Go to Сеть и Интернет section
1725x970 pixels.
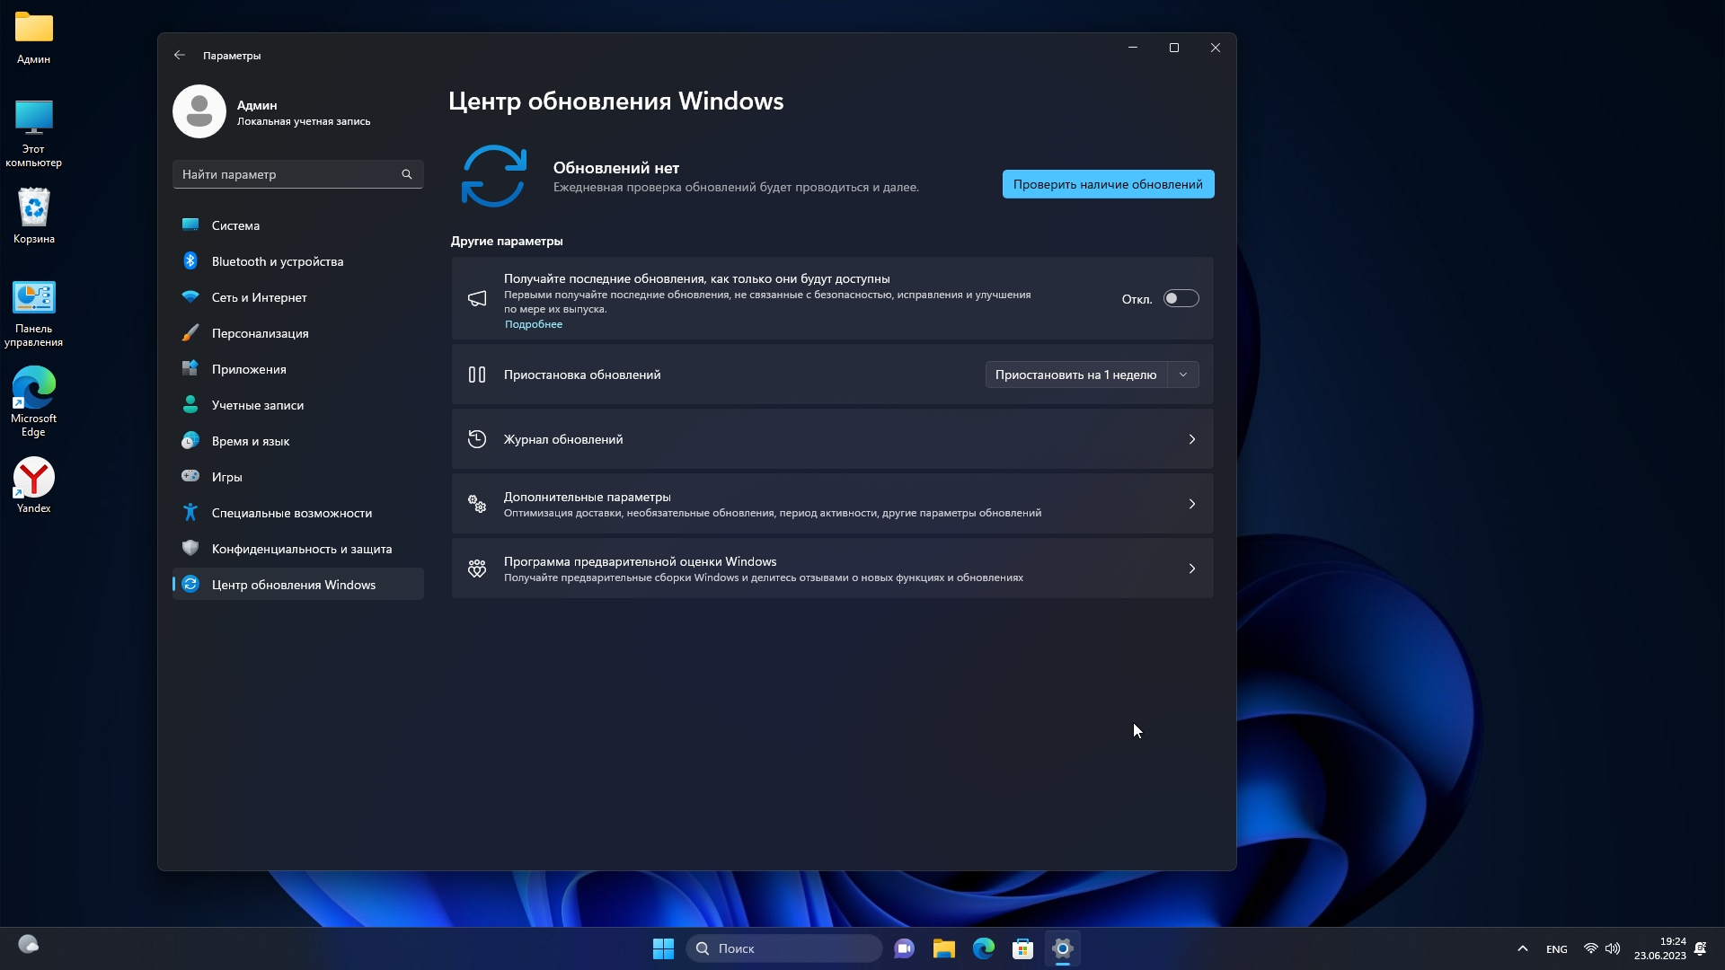259,297
